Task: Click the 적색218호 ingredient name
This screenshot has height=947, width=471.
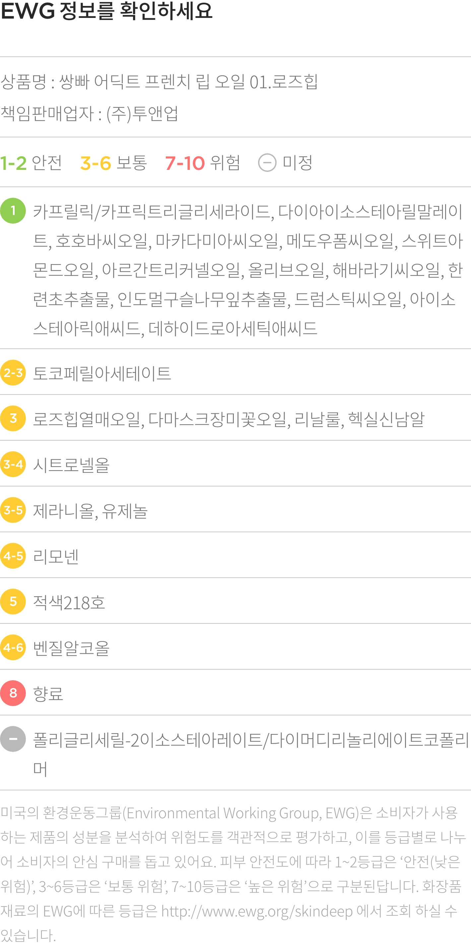Action: pyautogui.click(x=69, y=602)
